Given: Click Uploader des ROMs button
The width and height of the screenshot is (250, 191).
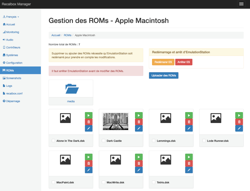Looking at the screenshot, I should [164, 75].
